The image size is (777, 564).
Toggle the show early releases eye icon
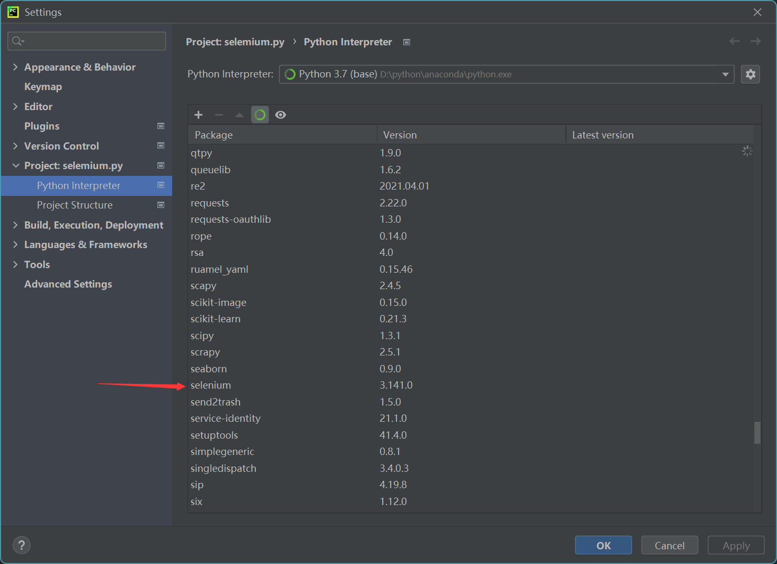pos(281,115)
